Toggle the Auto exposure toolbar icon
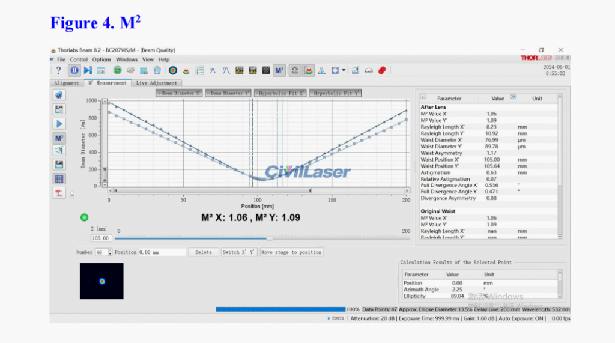This screenshot has height=343, width=615. (294, 70)
